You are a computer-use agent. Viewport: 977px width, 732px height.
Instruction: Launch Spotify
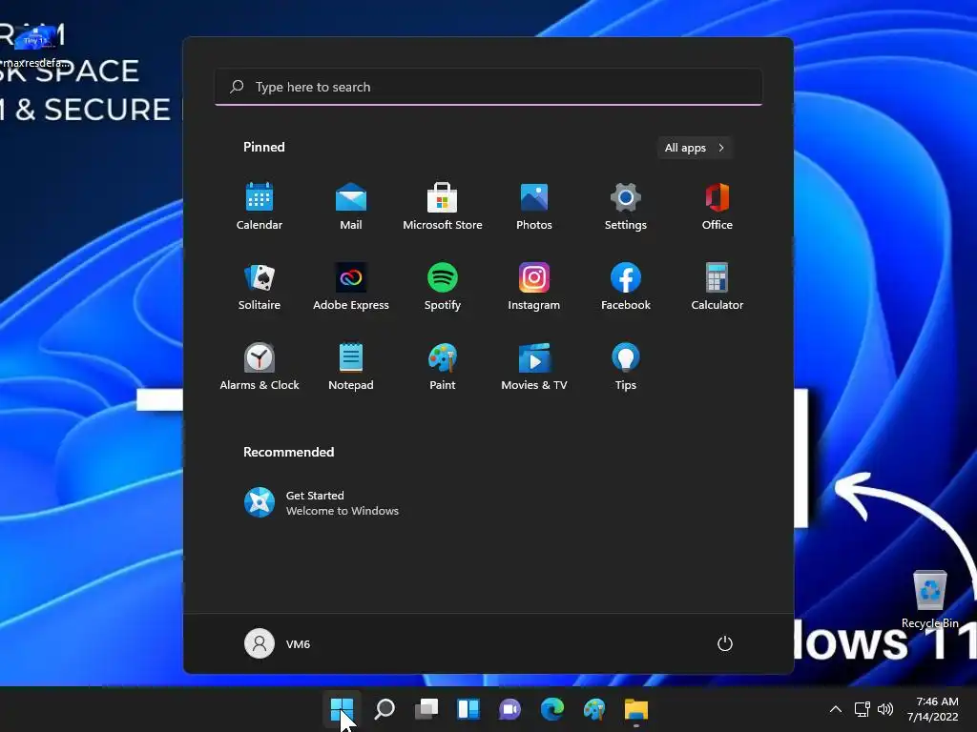pyautogui.click(x=443, y=287)
